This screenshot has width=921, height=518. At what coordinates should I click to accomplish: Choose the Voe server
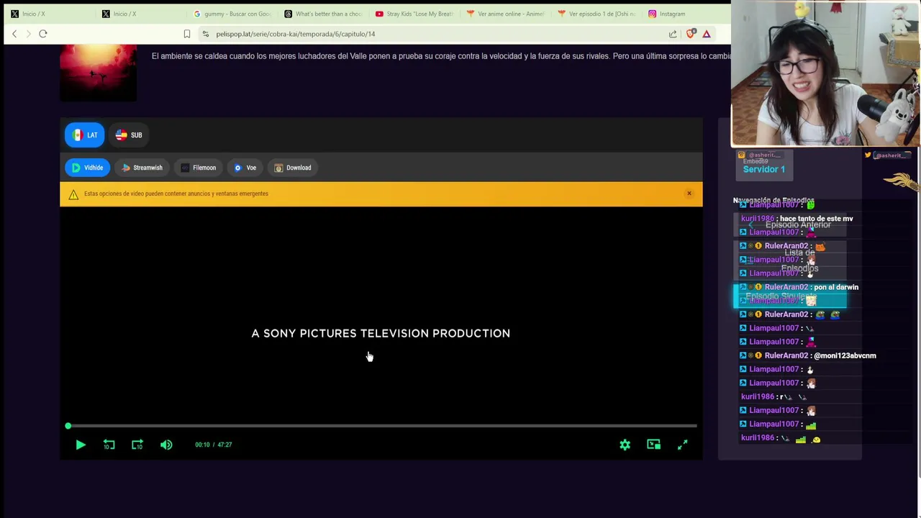point(245,168)
